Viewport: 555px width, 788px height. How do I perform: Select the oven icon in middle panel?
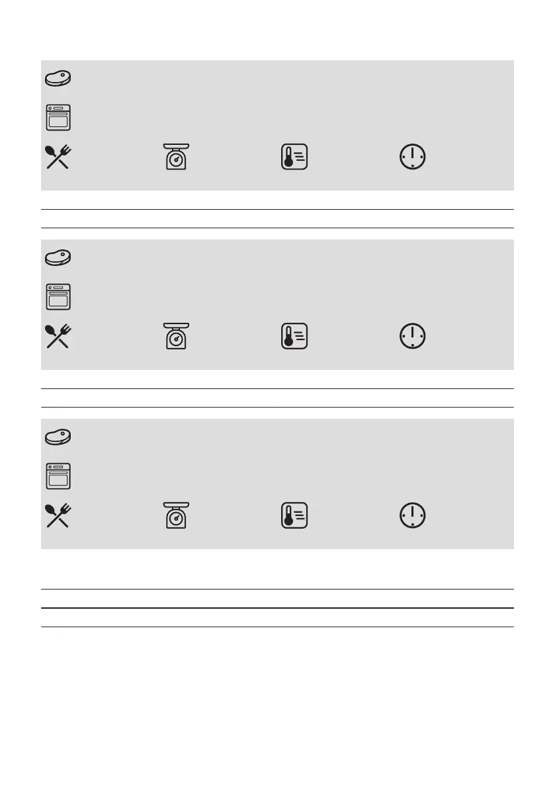[x=58, y=297]
